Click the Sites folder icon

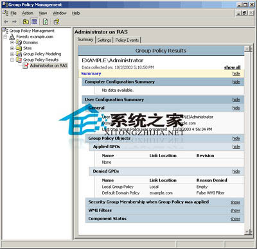[x=19, y=48]
